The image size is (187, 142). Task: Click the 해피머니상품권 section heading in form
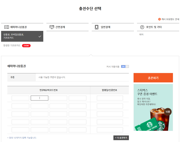coord(16,66)
